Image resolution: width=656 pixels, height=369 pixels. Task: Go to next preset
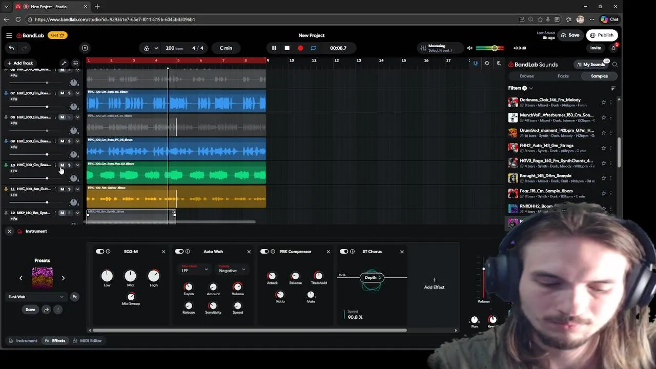[x=63, y=278]
